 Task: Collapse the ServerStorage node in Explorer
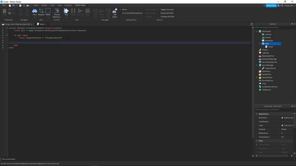(x=257, y=65)
